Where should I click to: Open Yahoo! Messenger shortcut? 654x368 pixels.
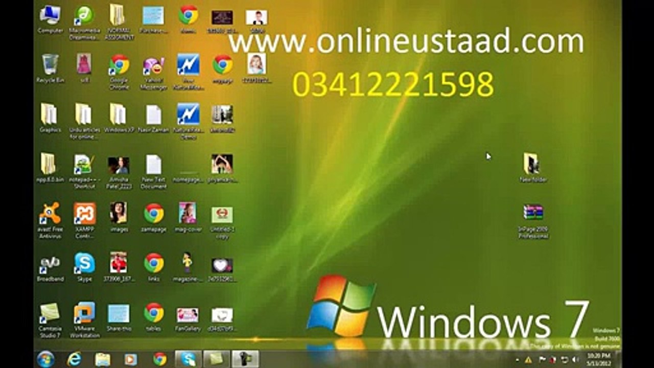click(x=153, y=72)
